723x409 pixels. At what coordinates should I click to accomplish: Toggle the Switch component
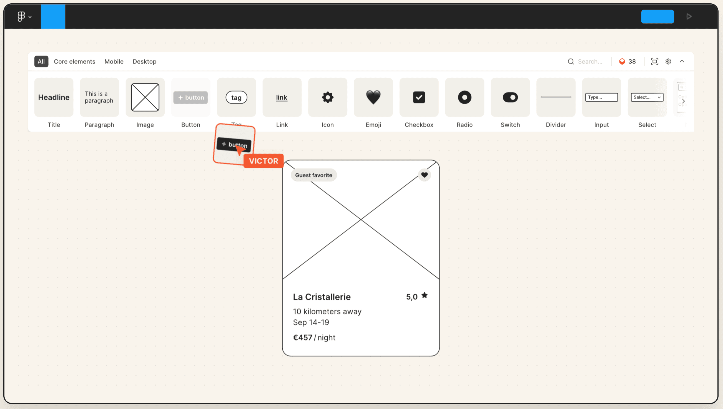[x=510, y=97]
